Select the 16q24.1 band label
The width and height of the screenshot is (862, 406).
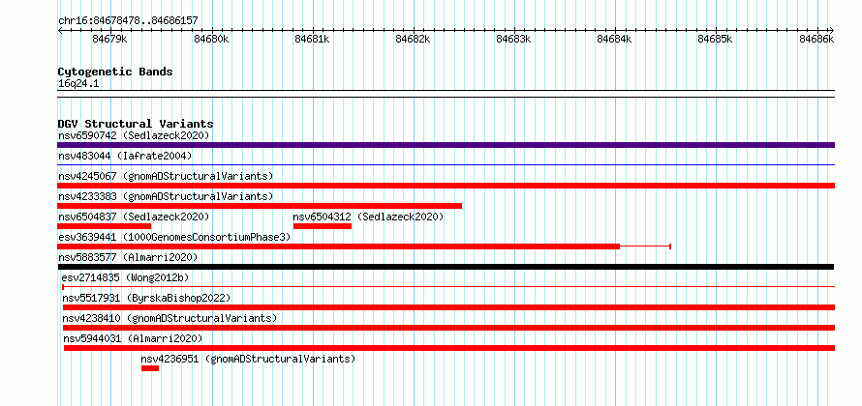78,84
